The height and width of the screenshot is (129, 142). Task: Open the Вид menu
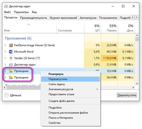point(34,12)
